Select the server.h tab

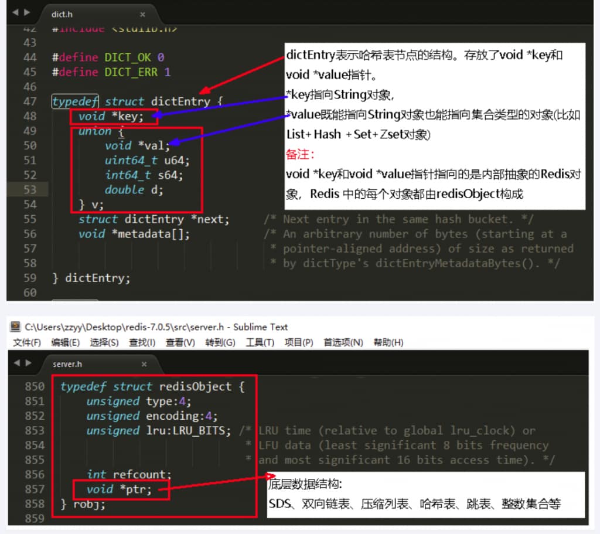pyautogui.click(x=67, y=364)
